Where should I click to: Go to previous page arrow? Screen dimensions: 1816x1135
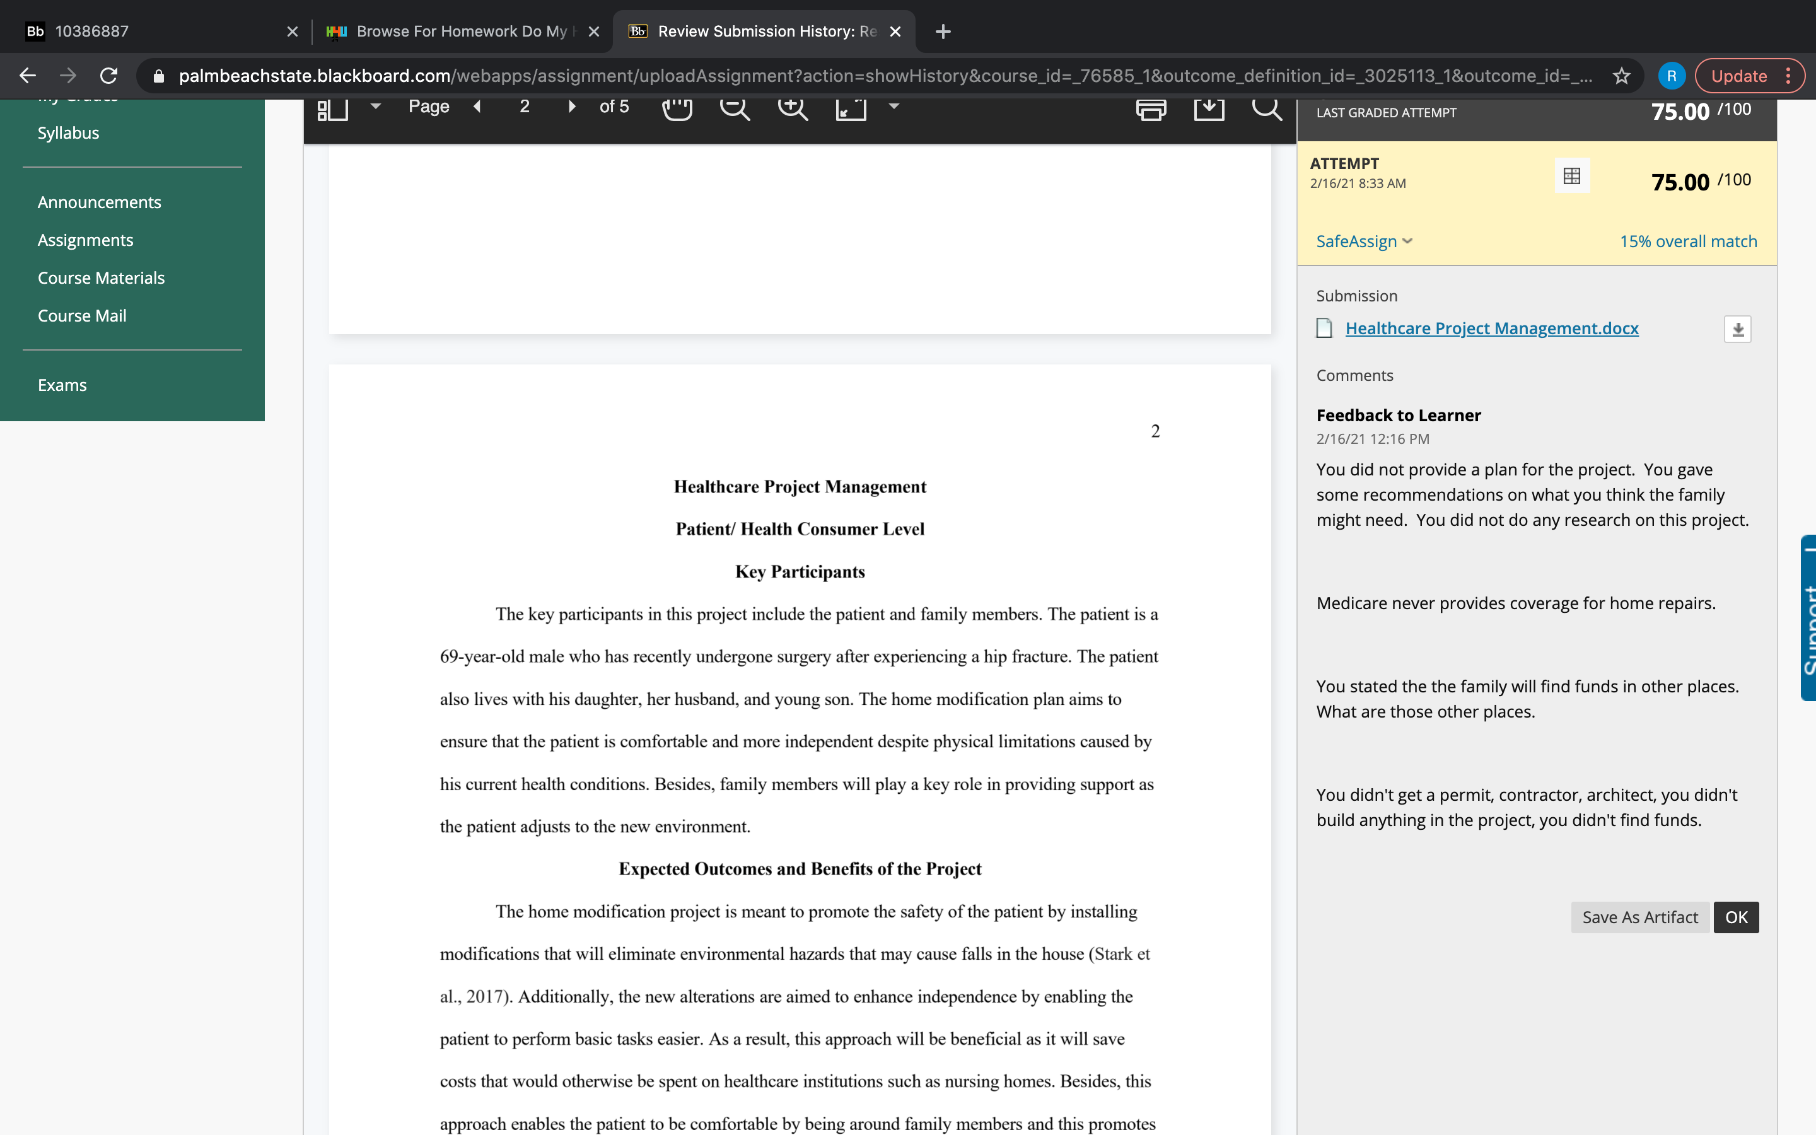point(477,107)
